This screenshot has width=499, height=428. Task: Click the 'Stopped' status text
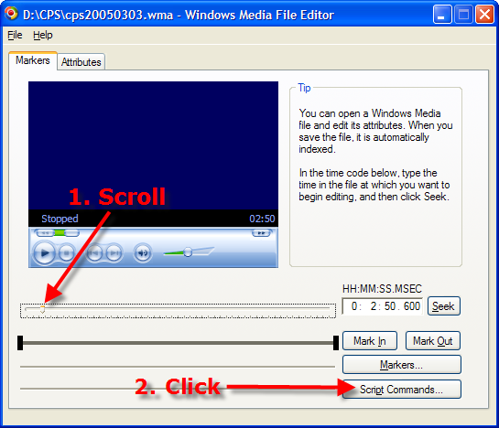pyautogui.click(x=60, y=219)
